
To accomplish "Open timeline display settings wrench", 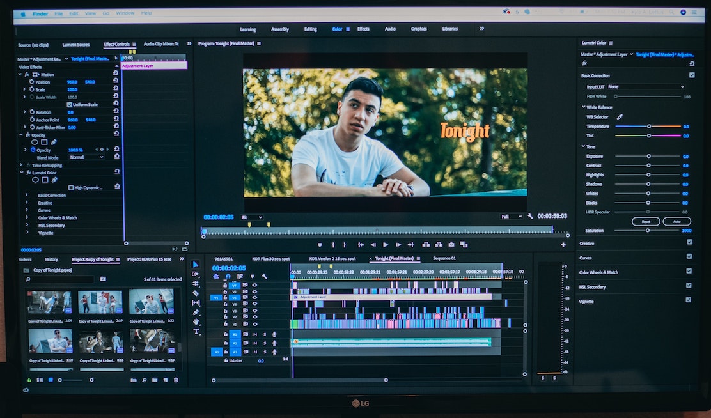I will [x=264, y=276].
